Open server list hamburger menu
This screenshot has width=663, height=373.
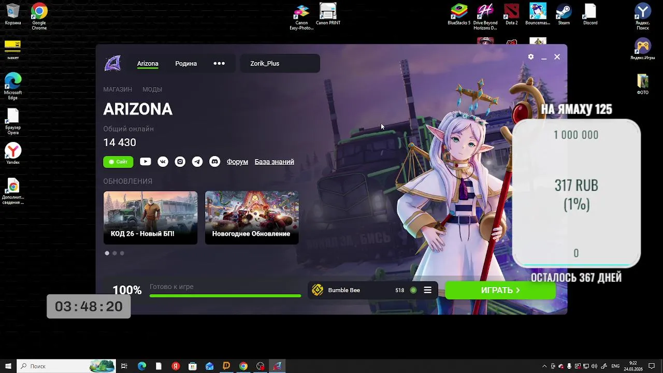428,290
